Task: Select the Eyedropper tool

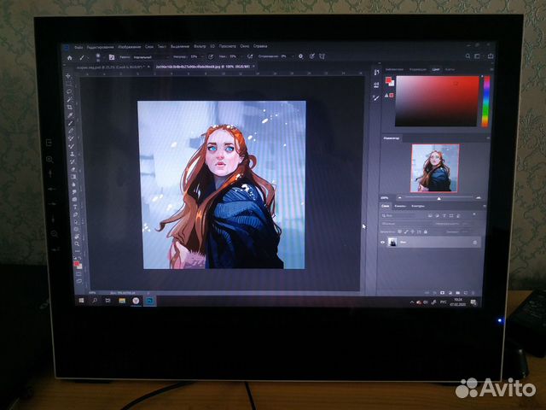Action: pyautogui.click(x=70, y=115)
